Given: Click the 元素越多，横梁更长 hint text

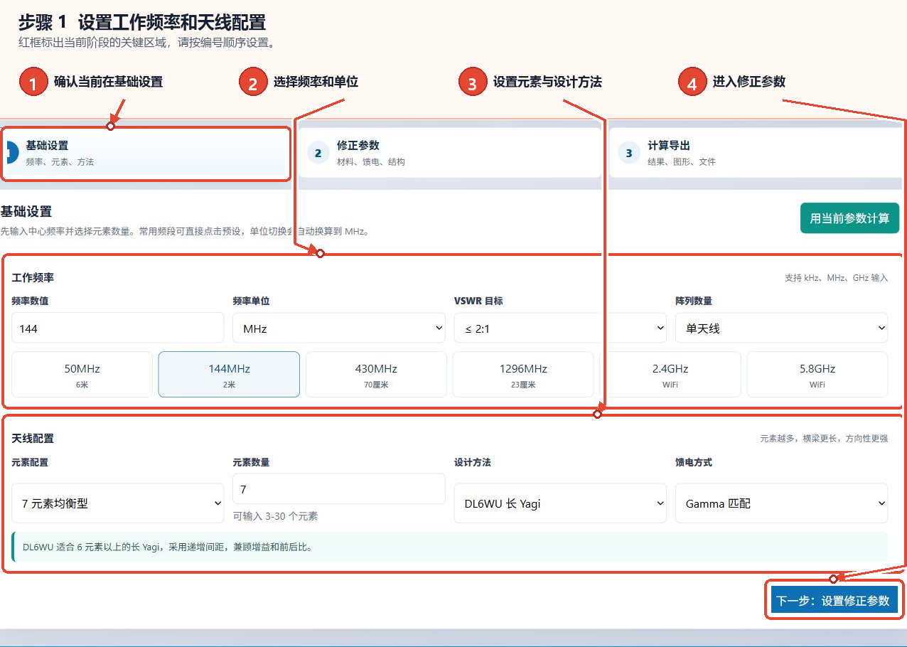Looking at the screenshot, I should click(824, 439).
